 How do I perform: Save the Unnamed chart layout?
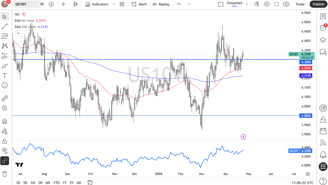(x=235, y=4)
